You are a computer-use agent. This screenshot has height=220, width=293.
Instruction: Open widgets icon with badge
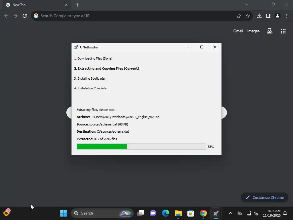coord(7,213)
